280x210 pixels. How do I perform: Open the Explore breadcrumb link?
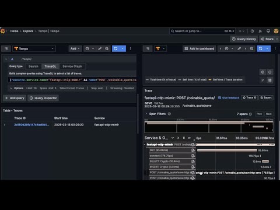pos(28,31)
